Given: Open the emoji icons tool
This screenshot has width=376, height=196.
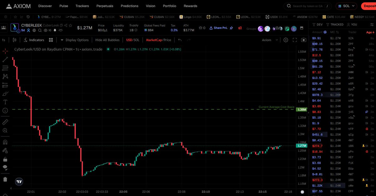Looking at the screenshot, I should tap(5, 110).
